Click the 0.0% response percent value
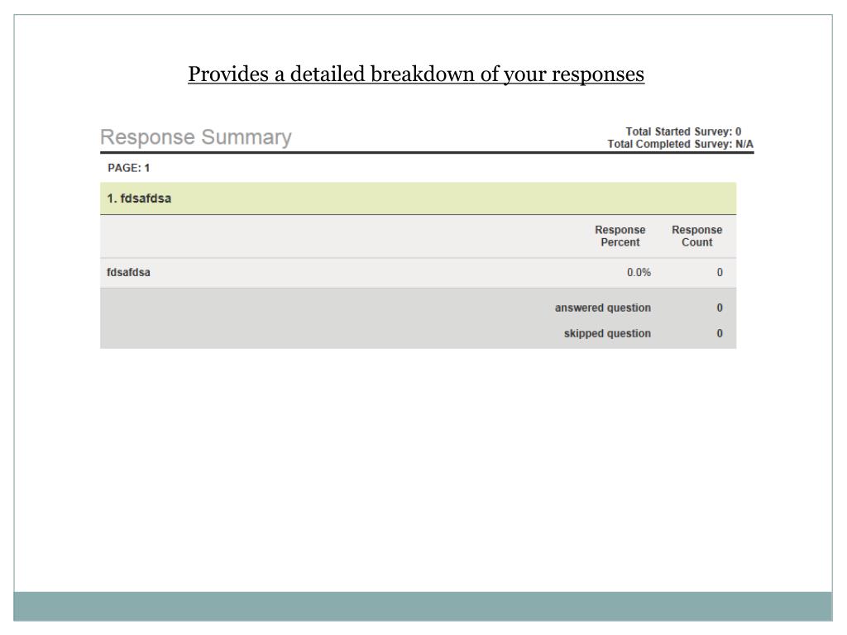This screenshot has width=847, height=635. pyautogui.click(x=639, y=272)
